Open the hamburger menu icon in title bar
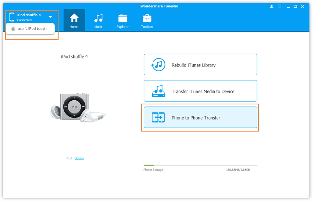 click(x=279, y=6)
